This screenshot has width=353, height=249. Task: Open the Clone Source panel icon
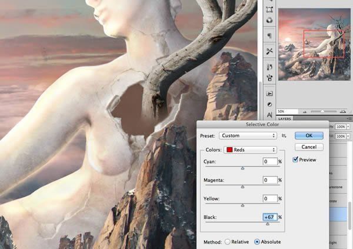pyautogui.click(x=269, y=78)
